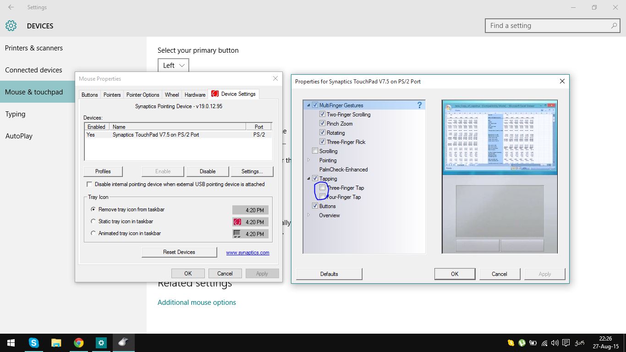Select Static tray icon in taskbar
626x352 pixels.
tap(93, 221)
